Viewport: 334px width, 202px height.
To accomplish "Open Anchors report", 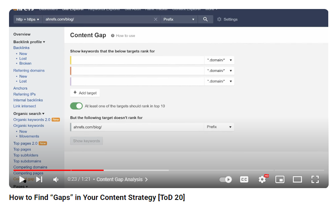I will coord(20,88).
